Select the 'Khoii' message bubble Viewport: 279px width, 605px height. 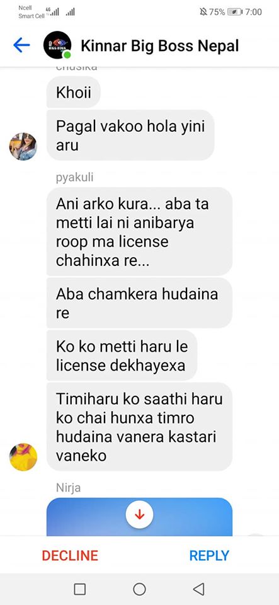tap(74, 92)
